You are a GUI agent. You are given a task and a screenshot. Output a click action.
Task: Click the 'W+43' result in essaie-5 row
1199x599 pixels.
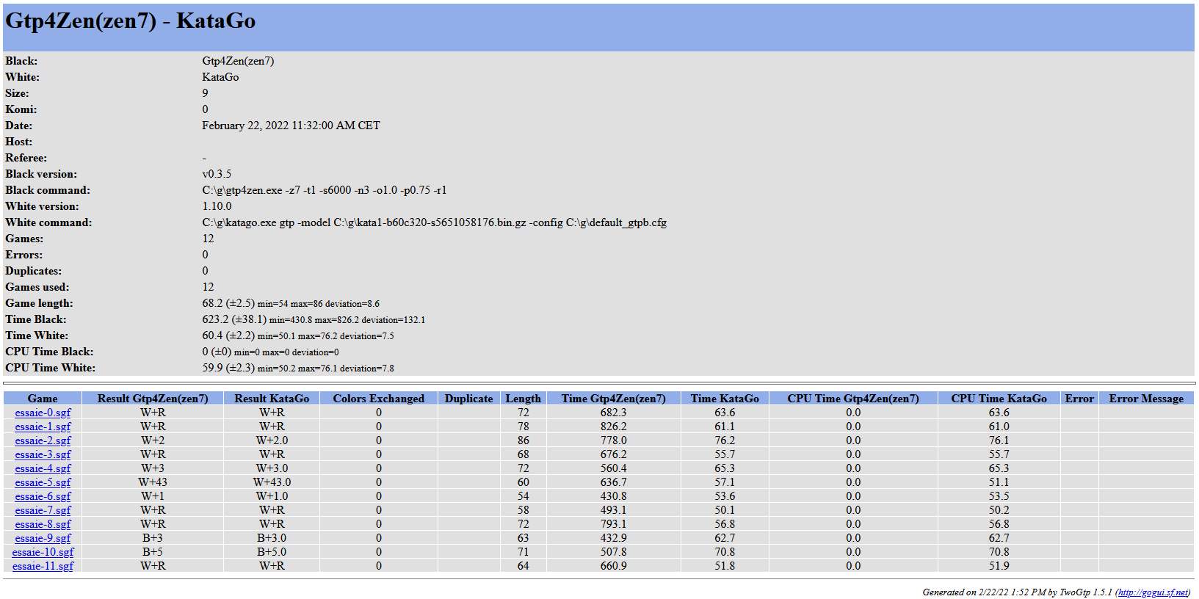(x=153, y=482)
